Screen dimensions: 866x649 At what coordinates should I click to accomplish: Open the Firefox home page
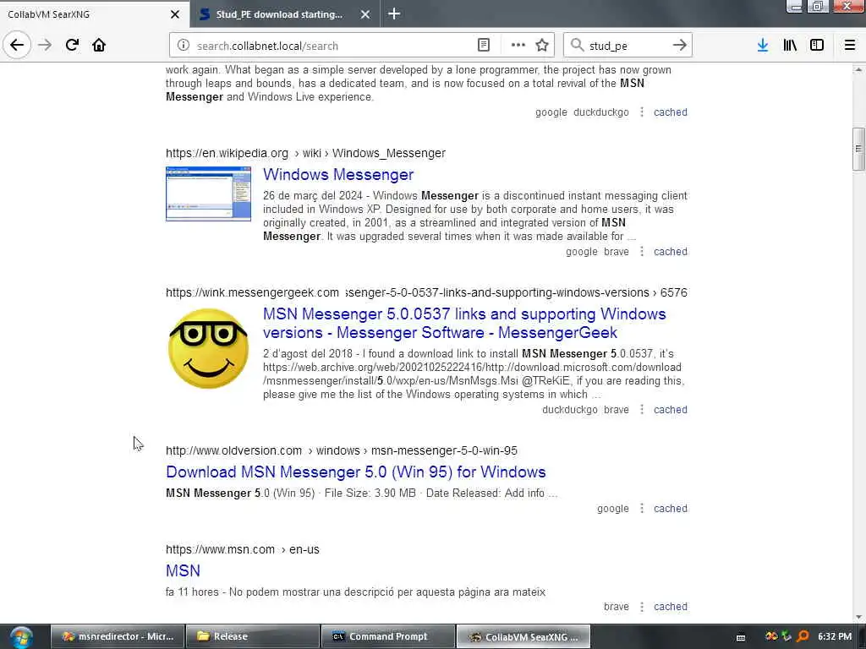[x=99, y=46]
